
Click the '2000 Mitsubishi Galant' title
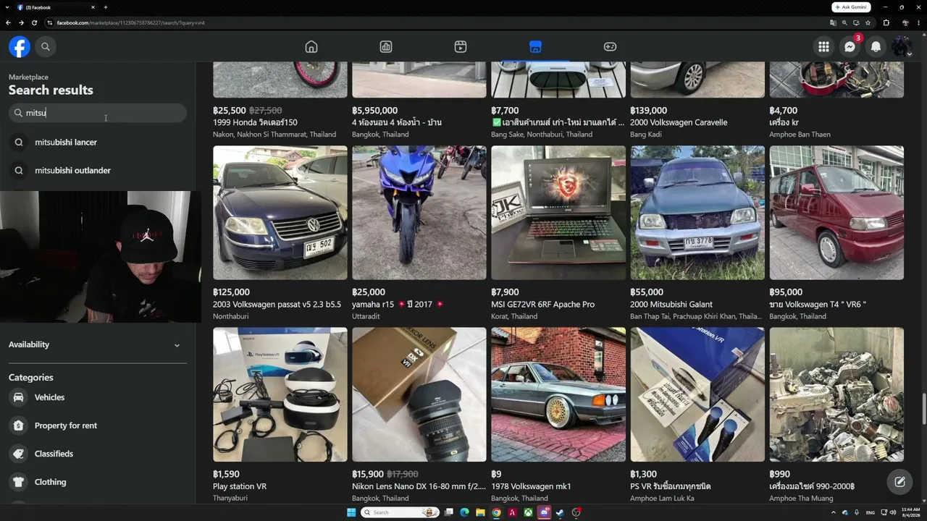[671, 305]
